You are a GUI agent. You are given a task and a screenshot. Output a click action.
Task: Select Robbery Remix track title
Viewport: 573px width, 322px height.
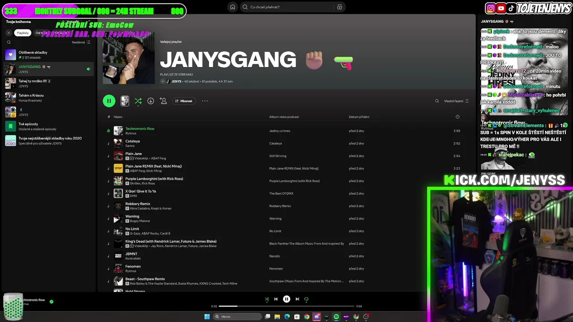138,204
